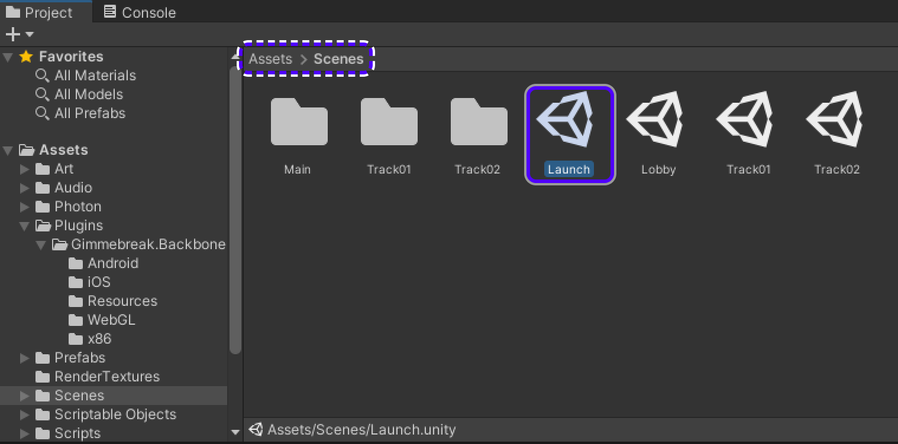Screen dimensions: 898x444
Task: Select the Photon folder in tree
Action: click(x=68, y=207)
